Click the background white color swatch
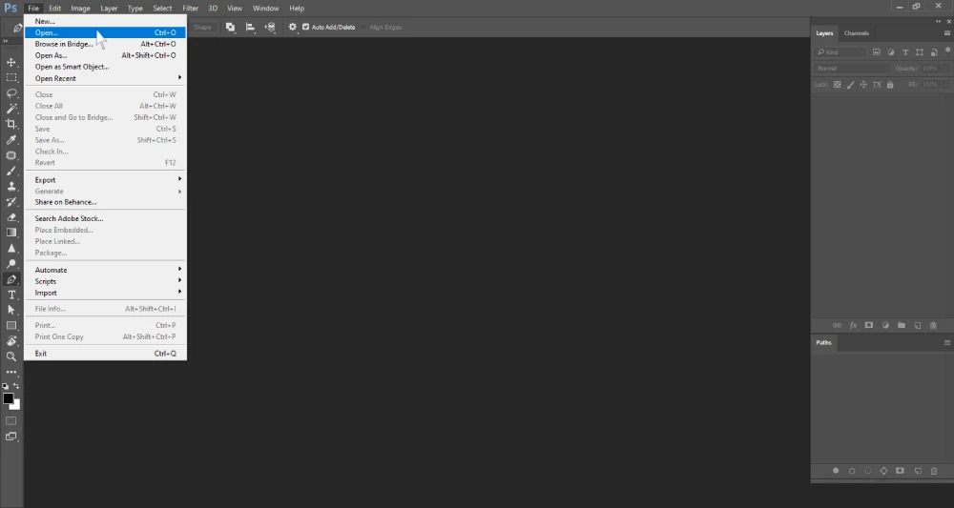This screenshot has width=954, height=508. [17, 406]
